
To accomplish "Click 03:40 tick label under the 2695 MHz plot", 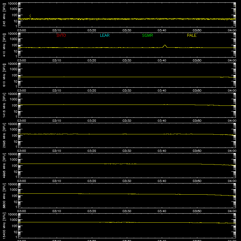I will pos(162,151).
